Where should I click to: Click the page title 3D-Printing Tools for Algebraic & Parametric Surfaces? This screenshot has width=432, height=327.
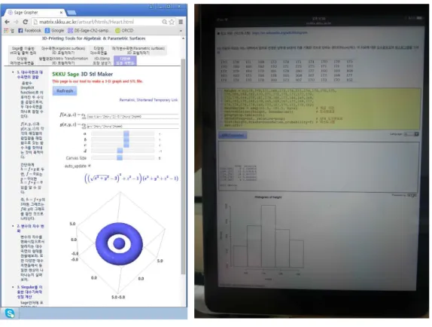click(93, 38)
